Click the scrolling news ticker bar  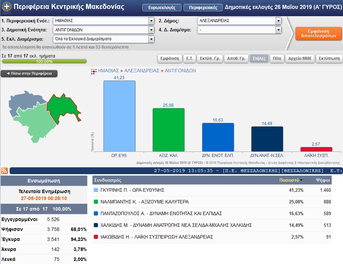point(176,171)
